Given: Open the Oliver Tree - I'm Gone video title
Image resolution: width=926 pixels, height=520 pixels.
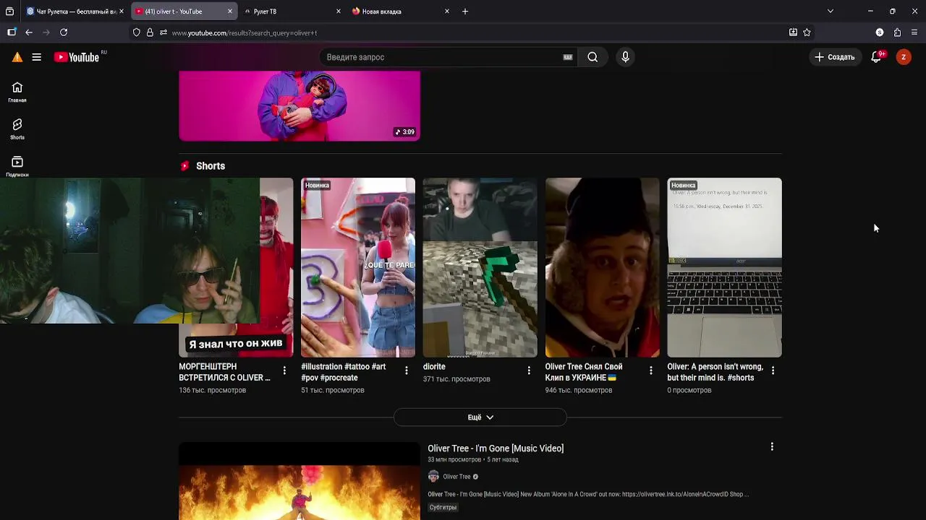Looking at the screenshot, I should tap(496, 448).
